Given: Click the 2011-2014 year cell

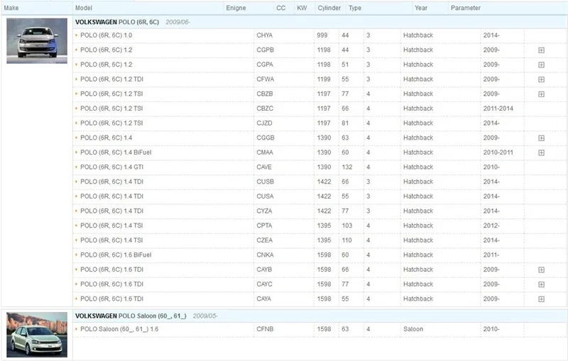Looking at the screenshot, I should tap(498, 109).
